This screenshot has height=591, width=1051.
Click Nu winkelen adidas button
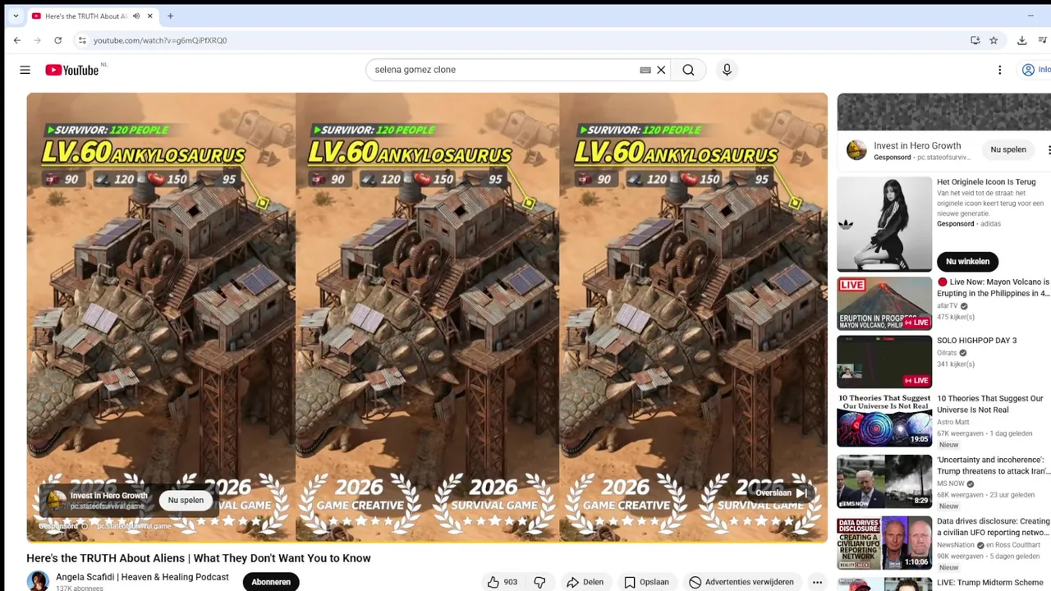point(967,261)
